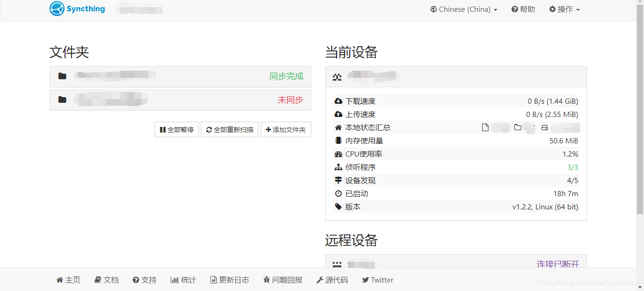Click the 文件夹 heading
The image size is (644, 291).
point(69,52)
